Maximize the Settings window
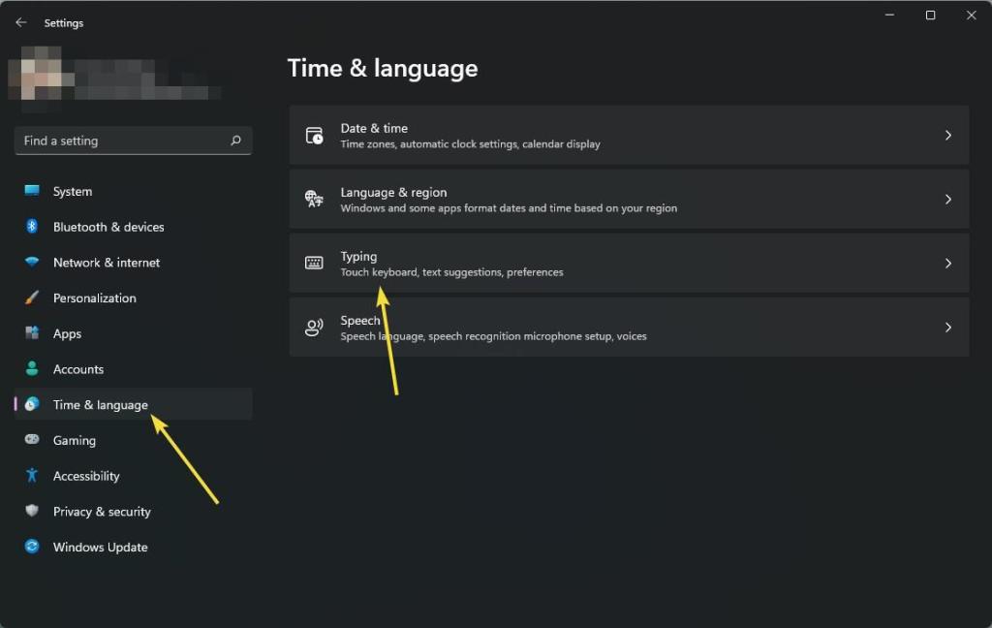The height and width of the screenshot is (628, 992). (x=930, y=15)
